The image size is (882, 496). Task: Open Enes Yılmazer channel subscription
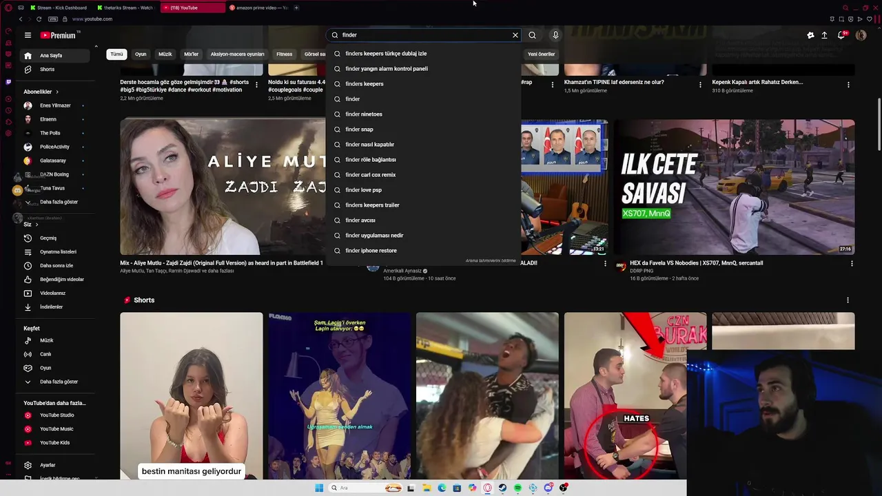point(55,105)
